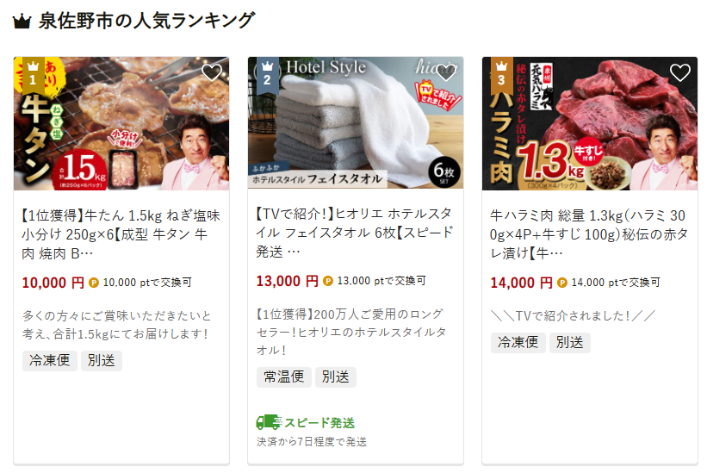Open the Hotel Style face towel photo

point(356,123)
